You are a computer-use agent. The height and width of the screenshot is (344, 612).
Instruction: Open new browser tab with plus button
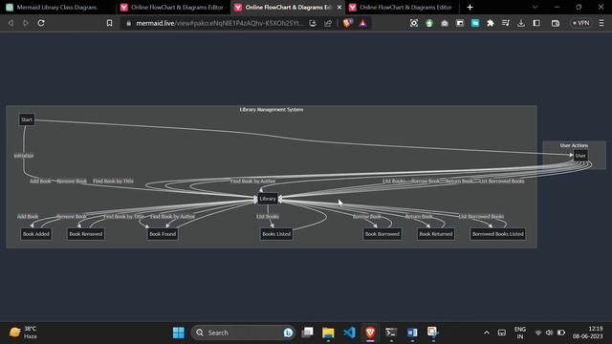tap(470, 7)
